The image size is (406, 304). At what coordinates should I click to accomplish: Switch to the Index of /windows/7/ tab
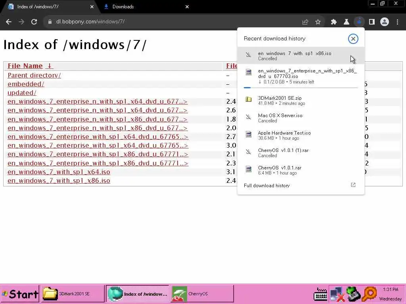(x=49, y=7)
